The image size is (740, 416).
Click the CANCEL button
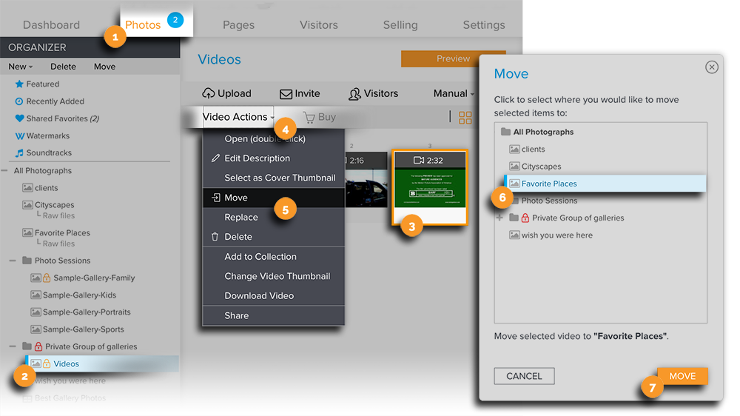pos(524,376)
